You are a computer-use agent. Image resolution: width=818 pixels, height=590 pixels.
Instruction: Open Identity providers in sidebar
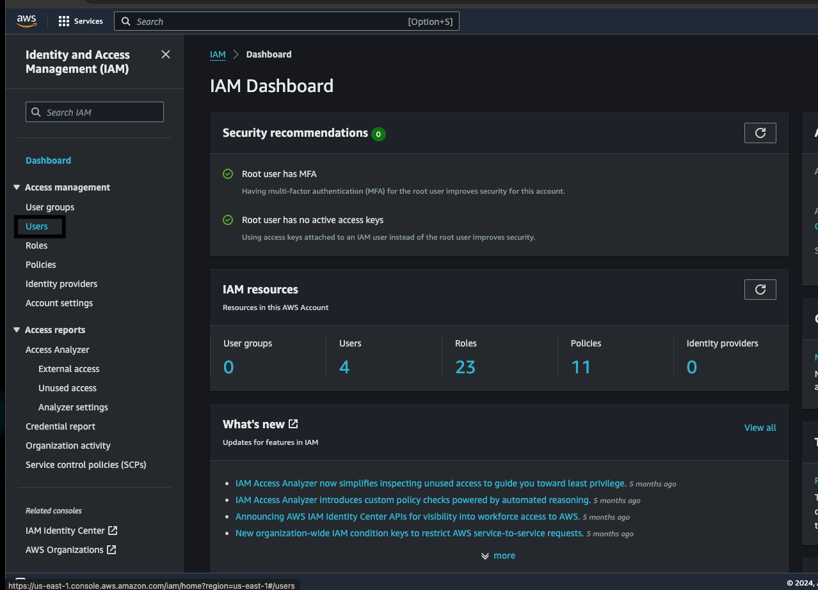point(61,284)
